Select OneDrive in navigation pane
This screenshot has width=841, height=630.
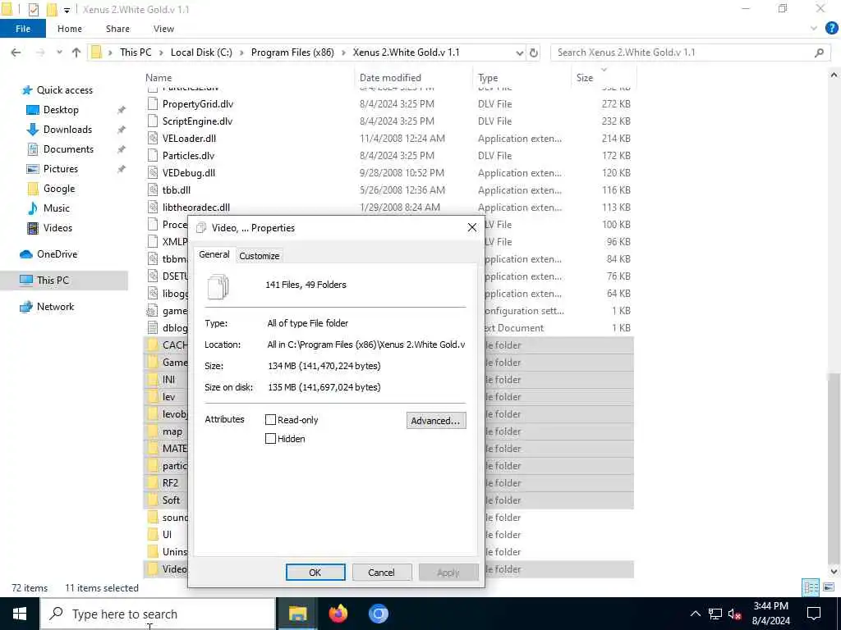click(57, 254)
